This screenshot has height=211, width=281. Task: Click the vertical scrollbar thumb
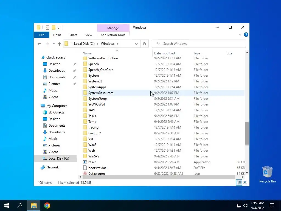(247, 133)
